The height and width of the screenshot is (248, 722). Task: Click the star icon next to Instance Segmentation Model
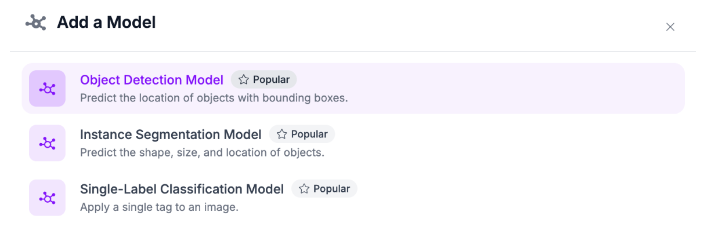[282, 134]
